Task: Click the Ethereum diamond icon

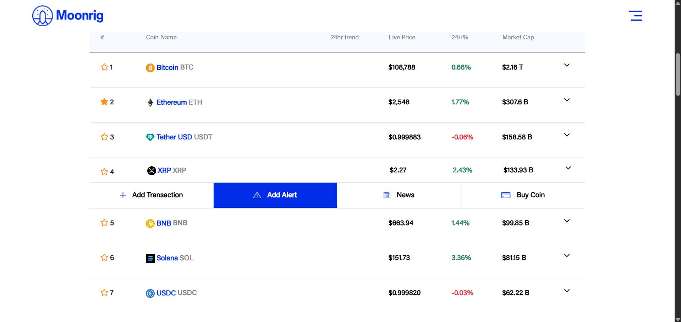Action: click(x=150, y=102)
